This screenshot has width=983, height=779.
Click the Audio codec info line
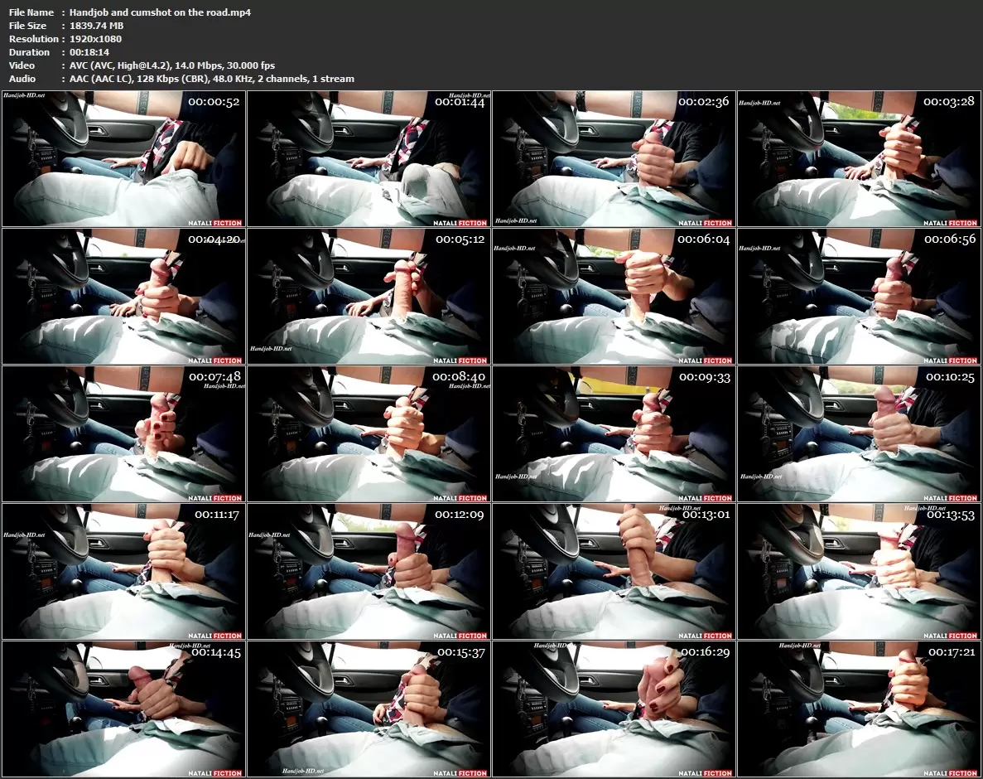(211, 79)
